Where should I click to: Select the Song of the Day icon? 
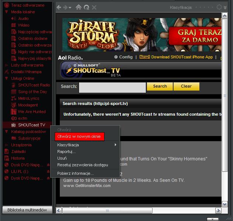pos(14,92)
